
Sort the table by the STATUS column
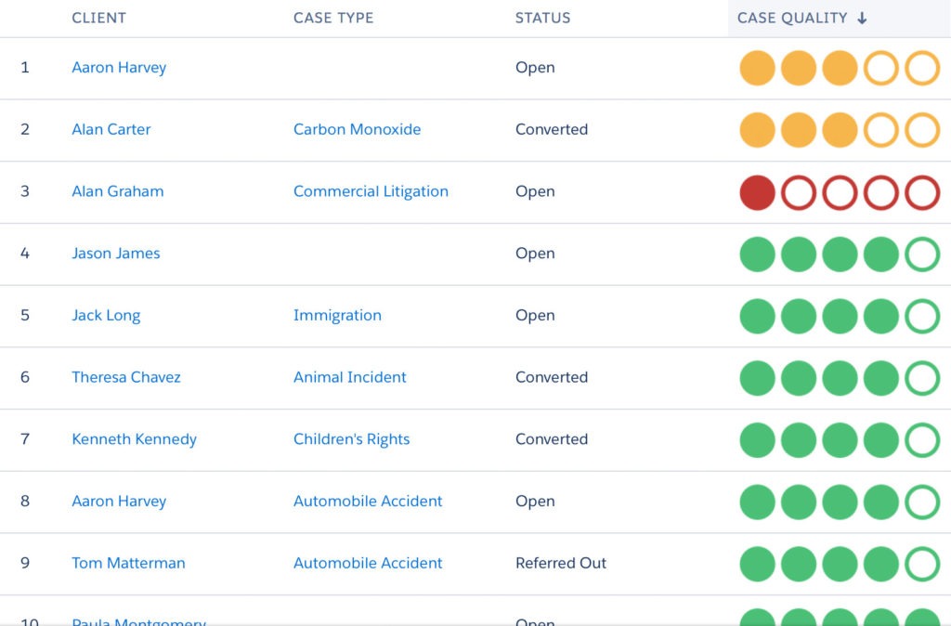point(542,18)
